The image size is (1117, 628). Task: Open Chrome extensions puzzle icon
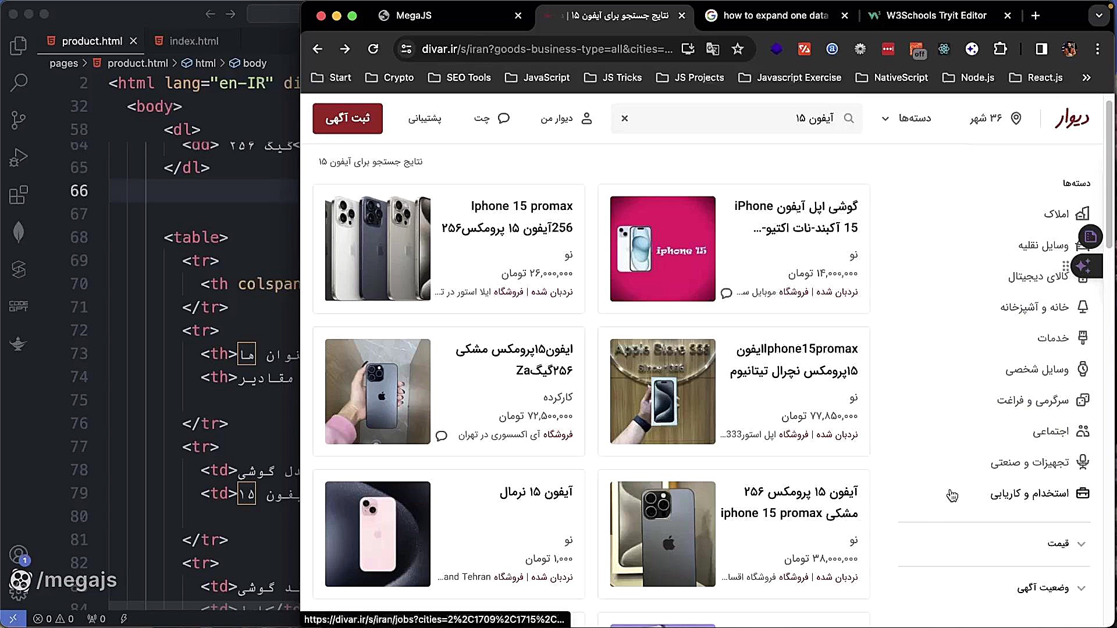tap(1000, 49)
